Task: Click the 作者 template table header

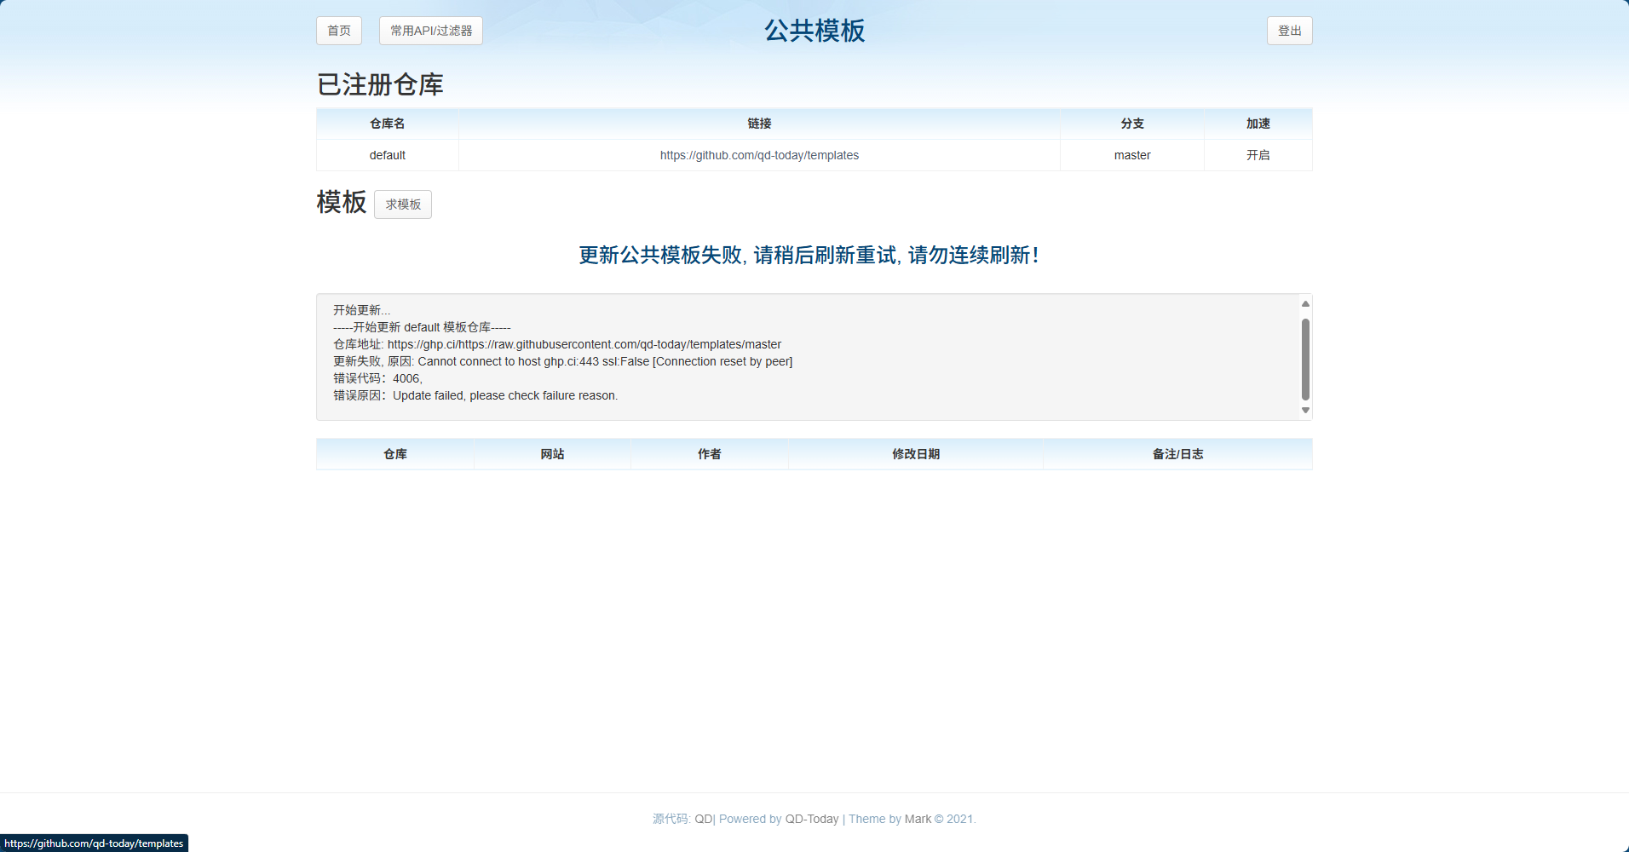Action: [710, 454]
